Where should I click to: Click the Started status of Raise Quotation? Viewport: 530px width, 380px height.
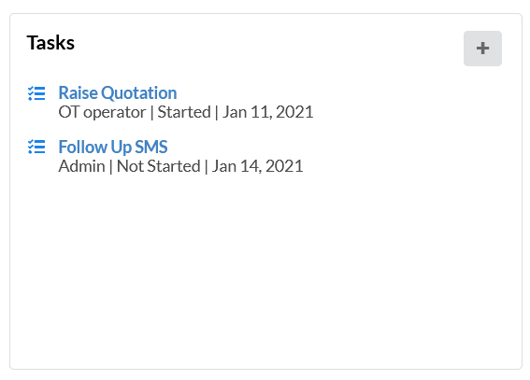[x=184, y=112]
